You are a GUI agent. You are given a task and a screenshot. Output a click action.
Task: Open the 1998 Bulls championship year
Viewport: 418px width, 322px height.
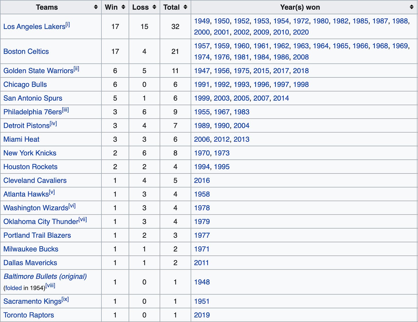click(301, 85)
